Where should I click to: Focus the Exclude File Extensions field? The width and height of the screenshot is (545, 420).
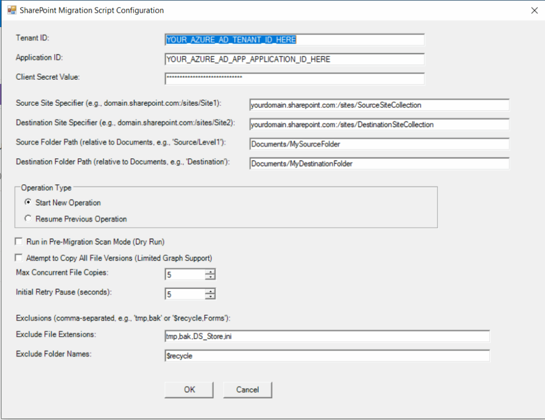327,337
